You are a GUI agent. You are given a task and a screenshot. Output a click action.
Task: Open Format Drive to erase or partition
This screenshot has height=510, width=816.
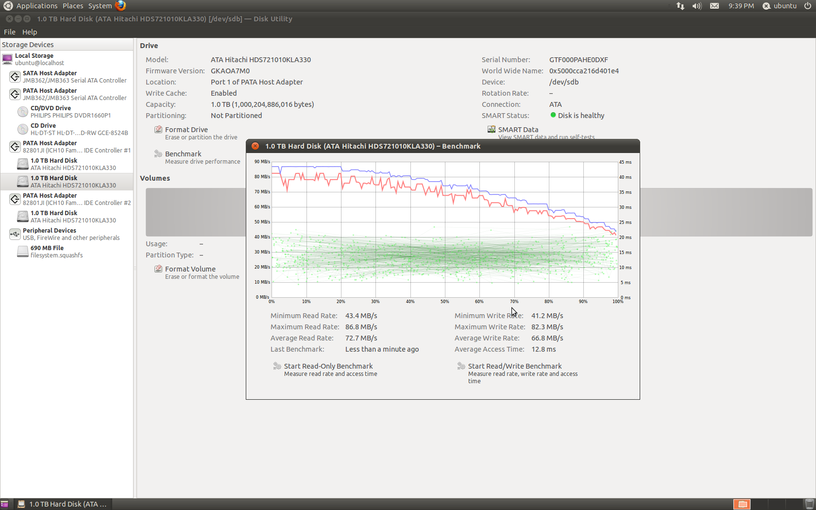pos(196,133)
